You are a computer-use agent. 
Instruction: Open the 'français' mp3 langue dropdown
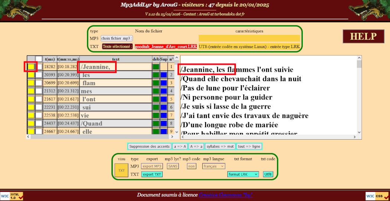[214, 166]
